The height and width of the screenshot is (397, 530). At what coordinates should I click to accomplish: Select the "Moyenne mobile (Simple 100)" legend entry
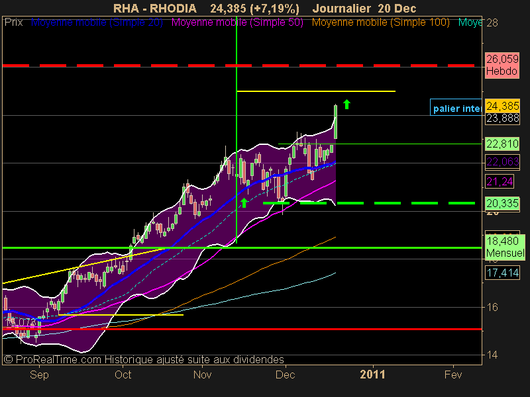pos(380,22)
